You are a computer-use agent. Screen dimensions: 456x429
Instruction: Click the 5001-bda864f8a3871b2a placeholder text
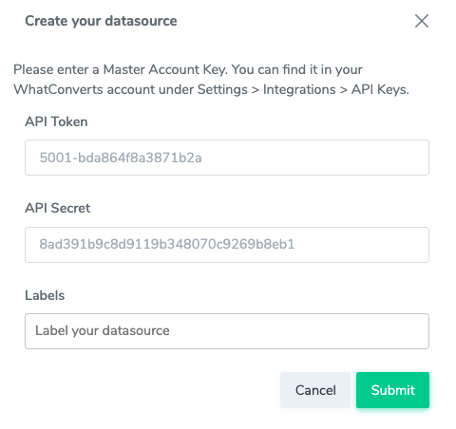click(121, 158)
